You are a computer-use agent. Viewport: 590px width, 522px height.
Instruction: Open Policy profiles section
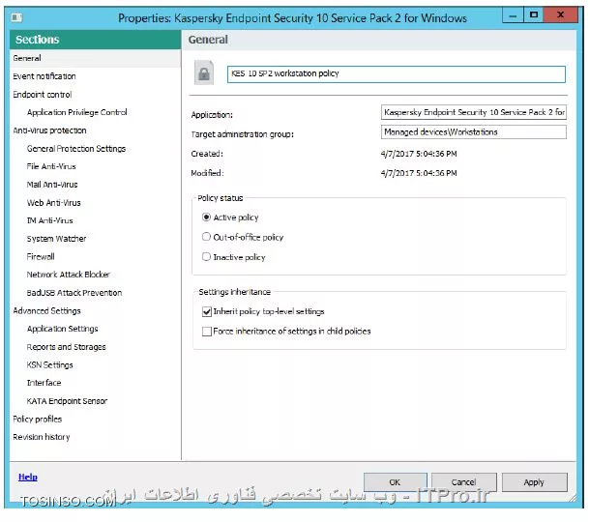[x=38, y=419]
